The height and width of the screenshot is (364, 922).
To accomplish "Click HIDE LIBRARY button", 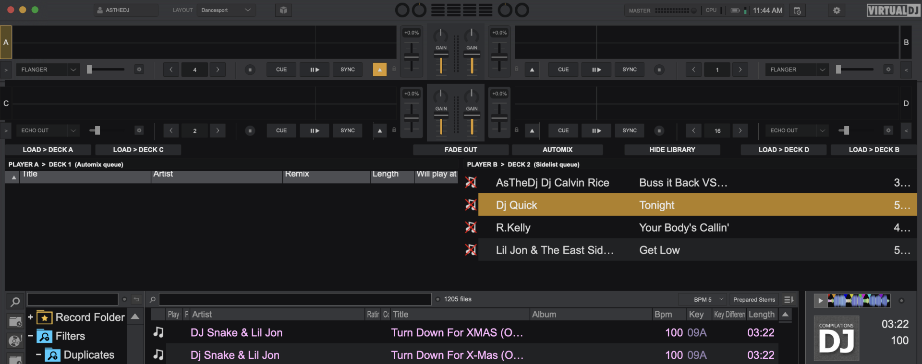I will [x=672, y=150].
